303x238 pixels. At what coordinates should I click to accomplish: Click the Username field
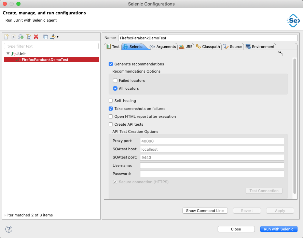pyautogui.click(x=212, y=166)
